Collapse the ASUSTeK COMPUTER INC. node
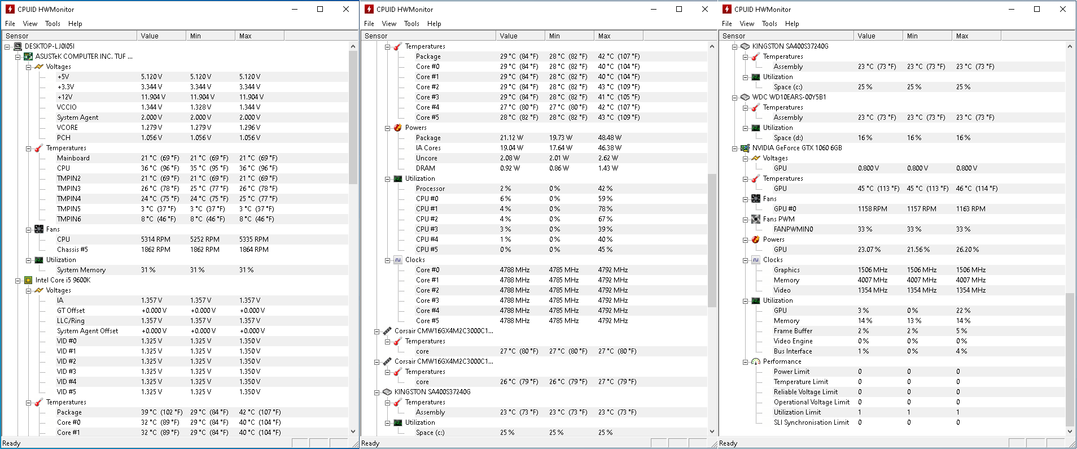The height and width of the screenshot is (449, 1077). [x=18, y=57]
